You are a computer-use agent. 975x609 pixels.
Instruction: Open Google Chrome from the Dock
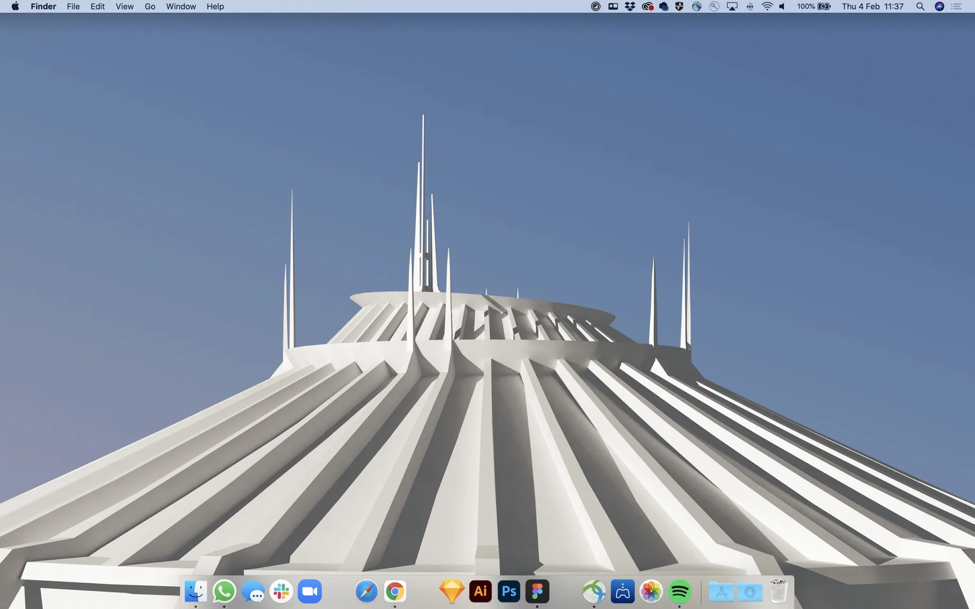point(395,591)
